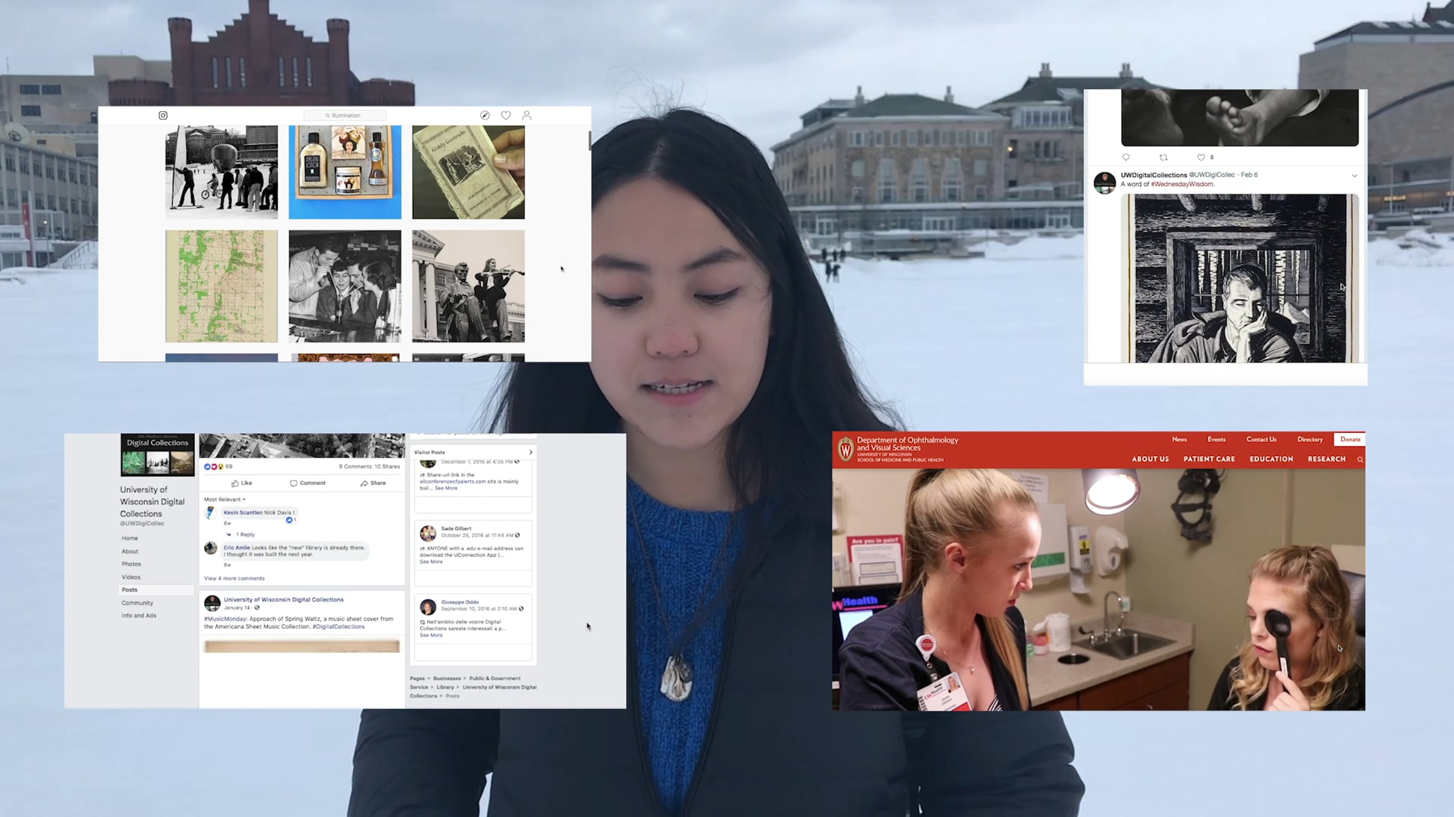The image size is (1454, 817).
Task: Like the tweet with heart icon
Action: [1201, 157]
